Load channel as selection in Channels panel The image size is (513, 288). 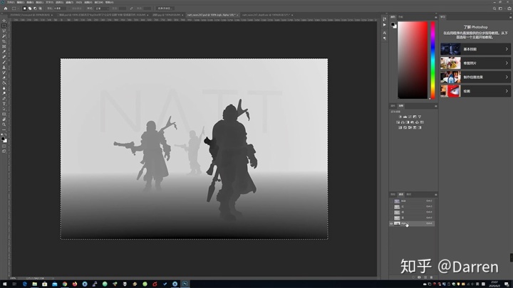coord(413,277)
